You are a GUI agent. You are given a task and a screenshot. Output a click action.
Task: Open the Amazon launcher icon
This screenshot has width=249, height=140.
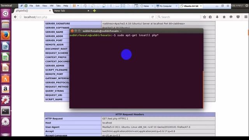pyautogui.click(x=5, y=89)
